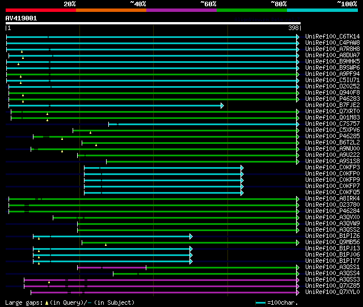Screen dimensions: 363x307
Task: Click the UniRef100_C0KFP7 label
Action: [332, 186]
